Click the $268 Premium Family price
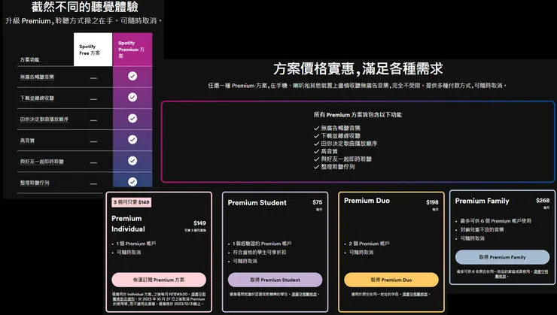 pyautogui.click(x=543, y=201)
